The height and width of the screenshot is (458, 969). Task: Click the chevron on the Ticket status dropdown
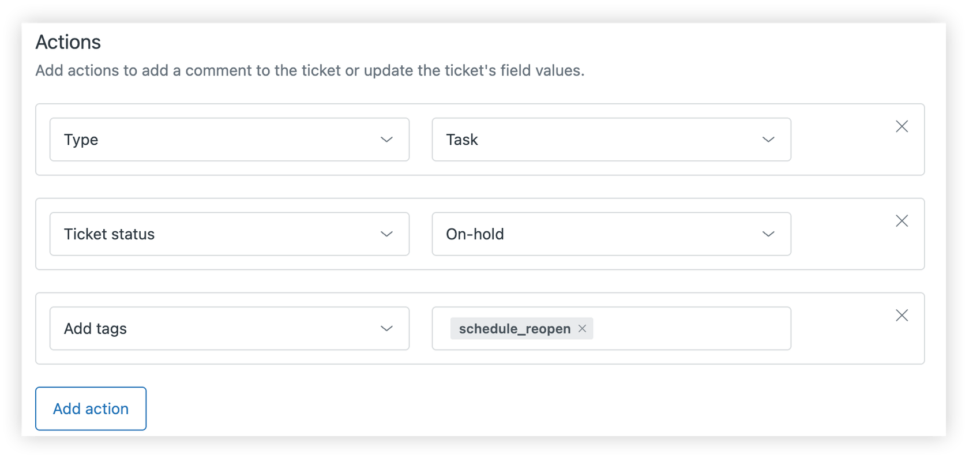[x=386, y=234]
